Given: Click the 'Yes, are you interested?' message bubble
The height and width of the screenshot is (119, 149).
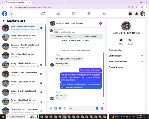Looking at the screenshot, I should (x=90, y=70).
